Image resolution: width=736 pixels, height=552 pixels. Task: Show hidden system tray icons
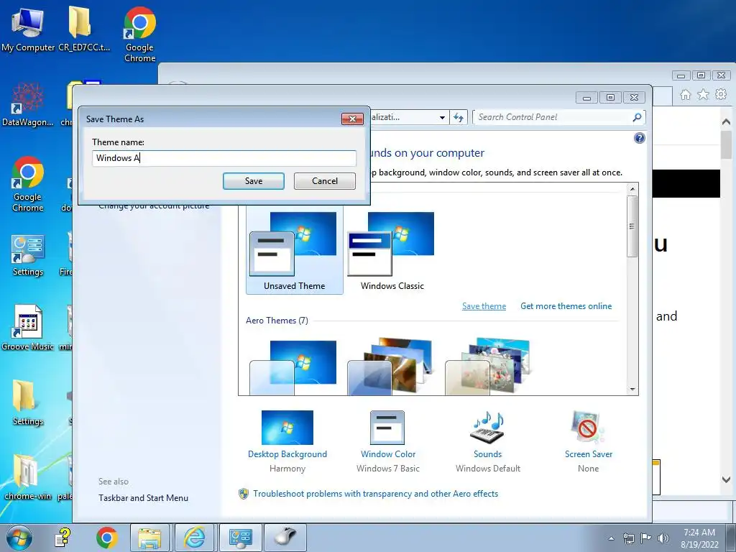pos(611,538)
